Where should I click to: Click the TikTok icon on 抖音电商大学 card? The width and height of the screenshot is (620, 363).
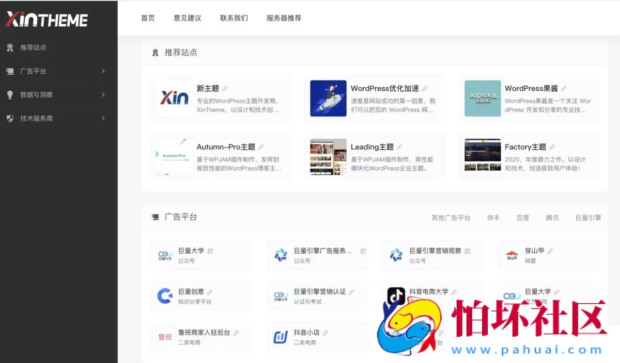[396, 295]
